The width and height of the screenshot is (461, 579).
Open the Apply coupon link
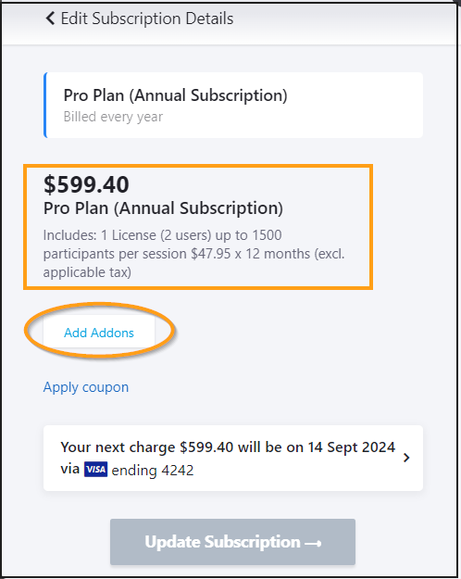pyautogui.click(x=86, y=387)
